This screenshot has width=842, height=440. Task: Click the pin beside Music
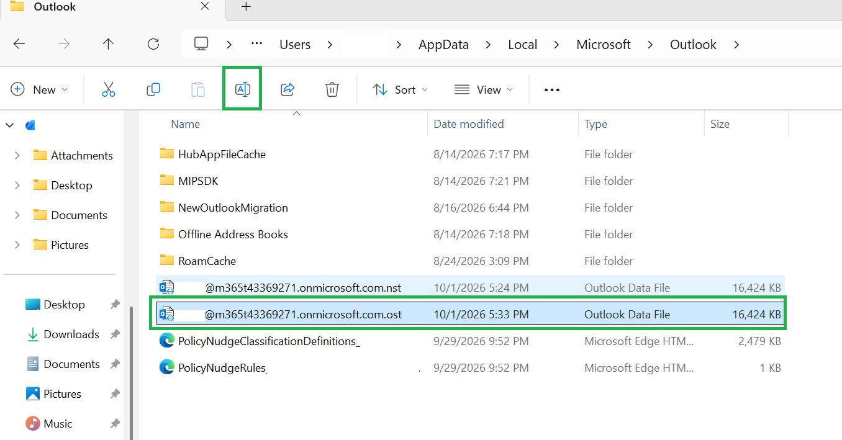pyautogui.click(x=115, y=424)
